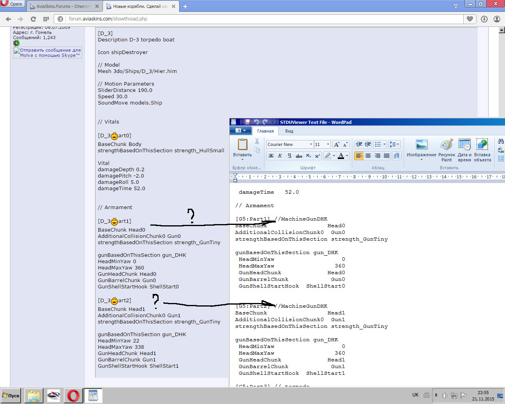505x404 pixels.
Task: Click the forum page scrollbar up arrow
Action: [x=502, y=30]
